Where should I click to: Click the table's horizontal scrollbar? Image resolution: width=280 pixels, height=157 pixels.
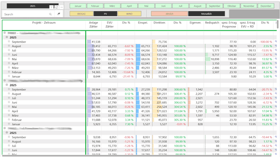[x=137, y=156]
